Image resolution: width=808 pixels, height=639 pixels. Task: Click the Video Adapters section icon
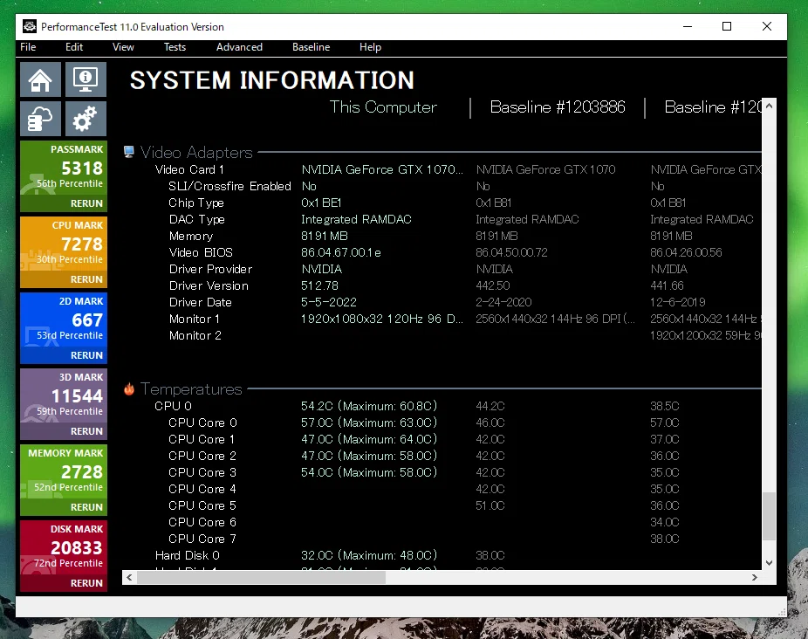click(129, 152)
